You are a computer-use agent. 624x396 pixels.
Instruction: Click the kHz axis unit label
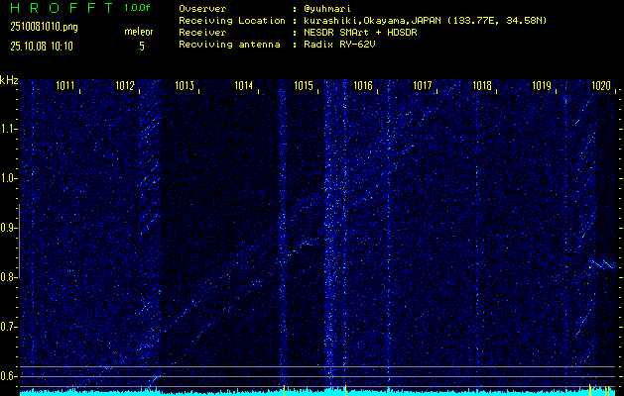pos(9,80)
